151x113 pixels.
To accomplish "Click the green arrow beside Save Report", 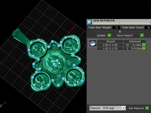I will pyautogui.click(x=142, y=35).
